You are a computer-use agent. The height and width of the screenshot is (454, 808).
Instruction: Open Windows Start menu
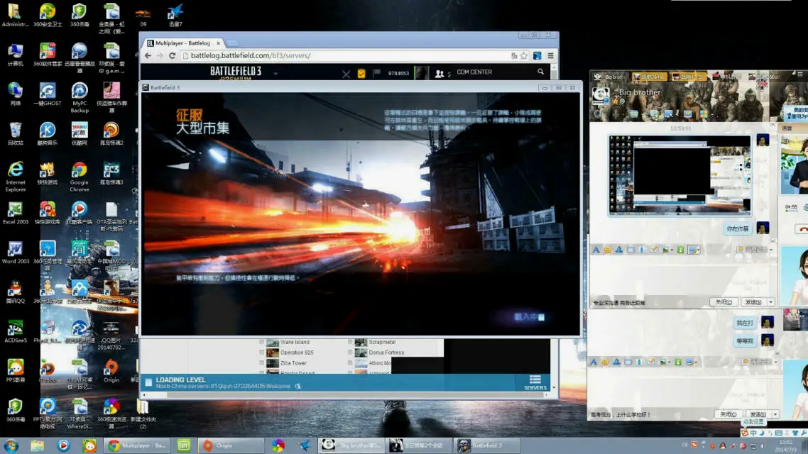coord(11,445)
